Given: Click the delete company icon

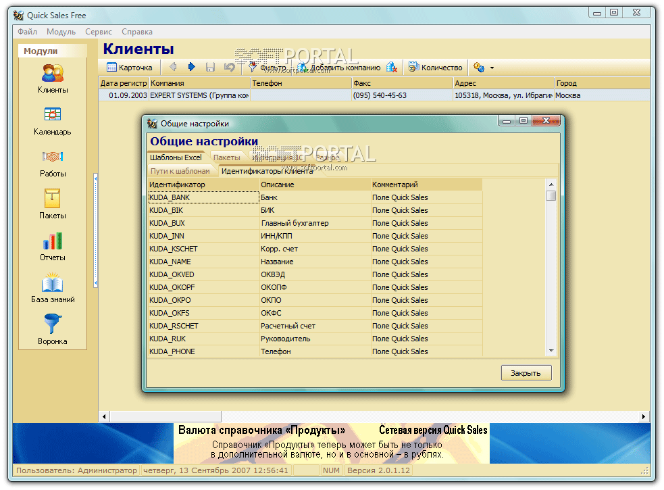Looking at the screenshot, I should pyautogui.click(x=392, y=67).
